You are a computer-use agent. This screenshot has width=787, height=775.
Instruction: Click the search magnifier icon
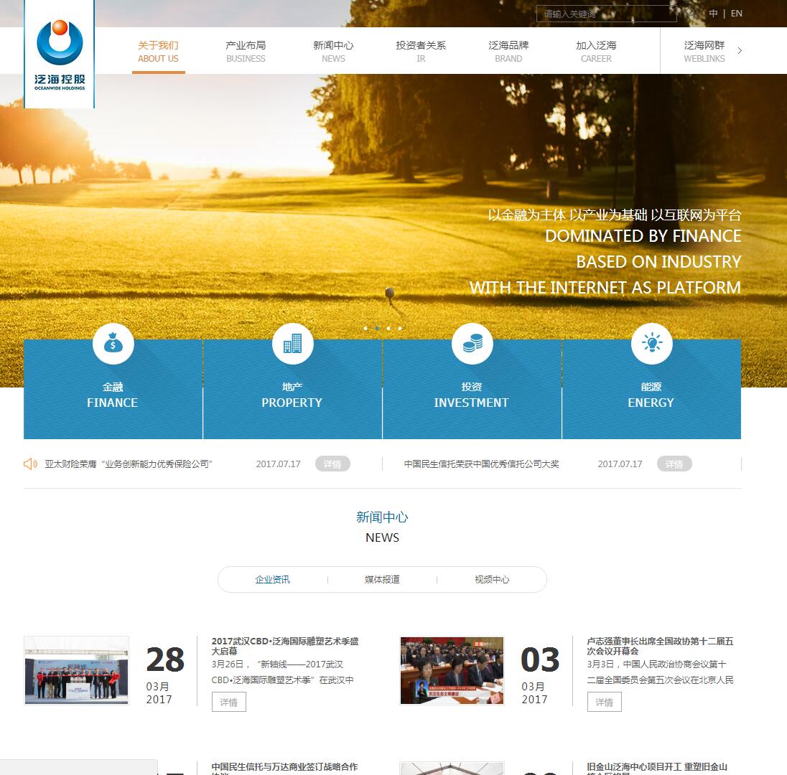[691, 14]
